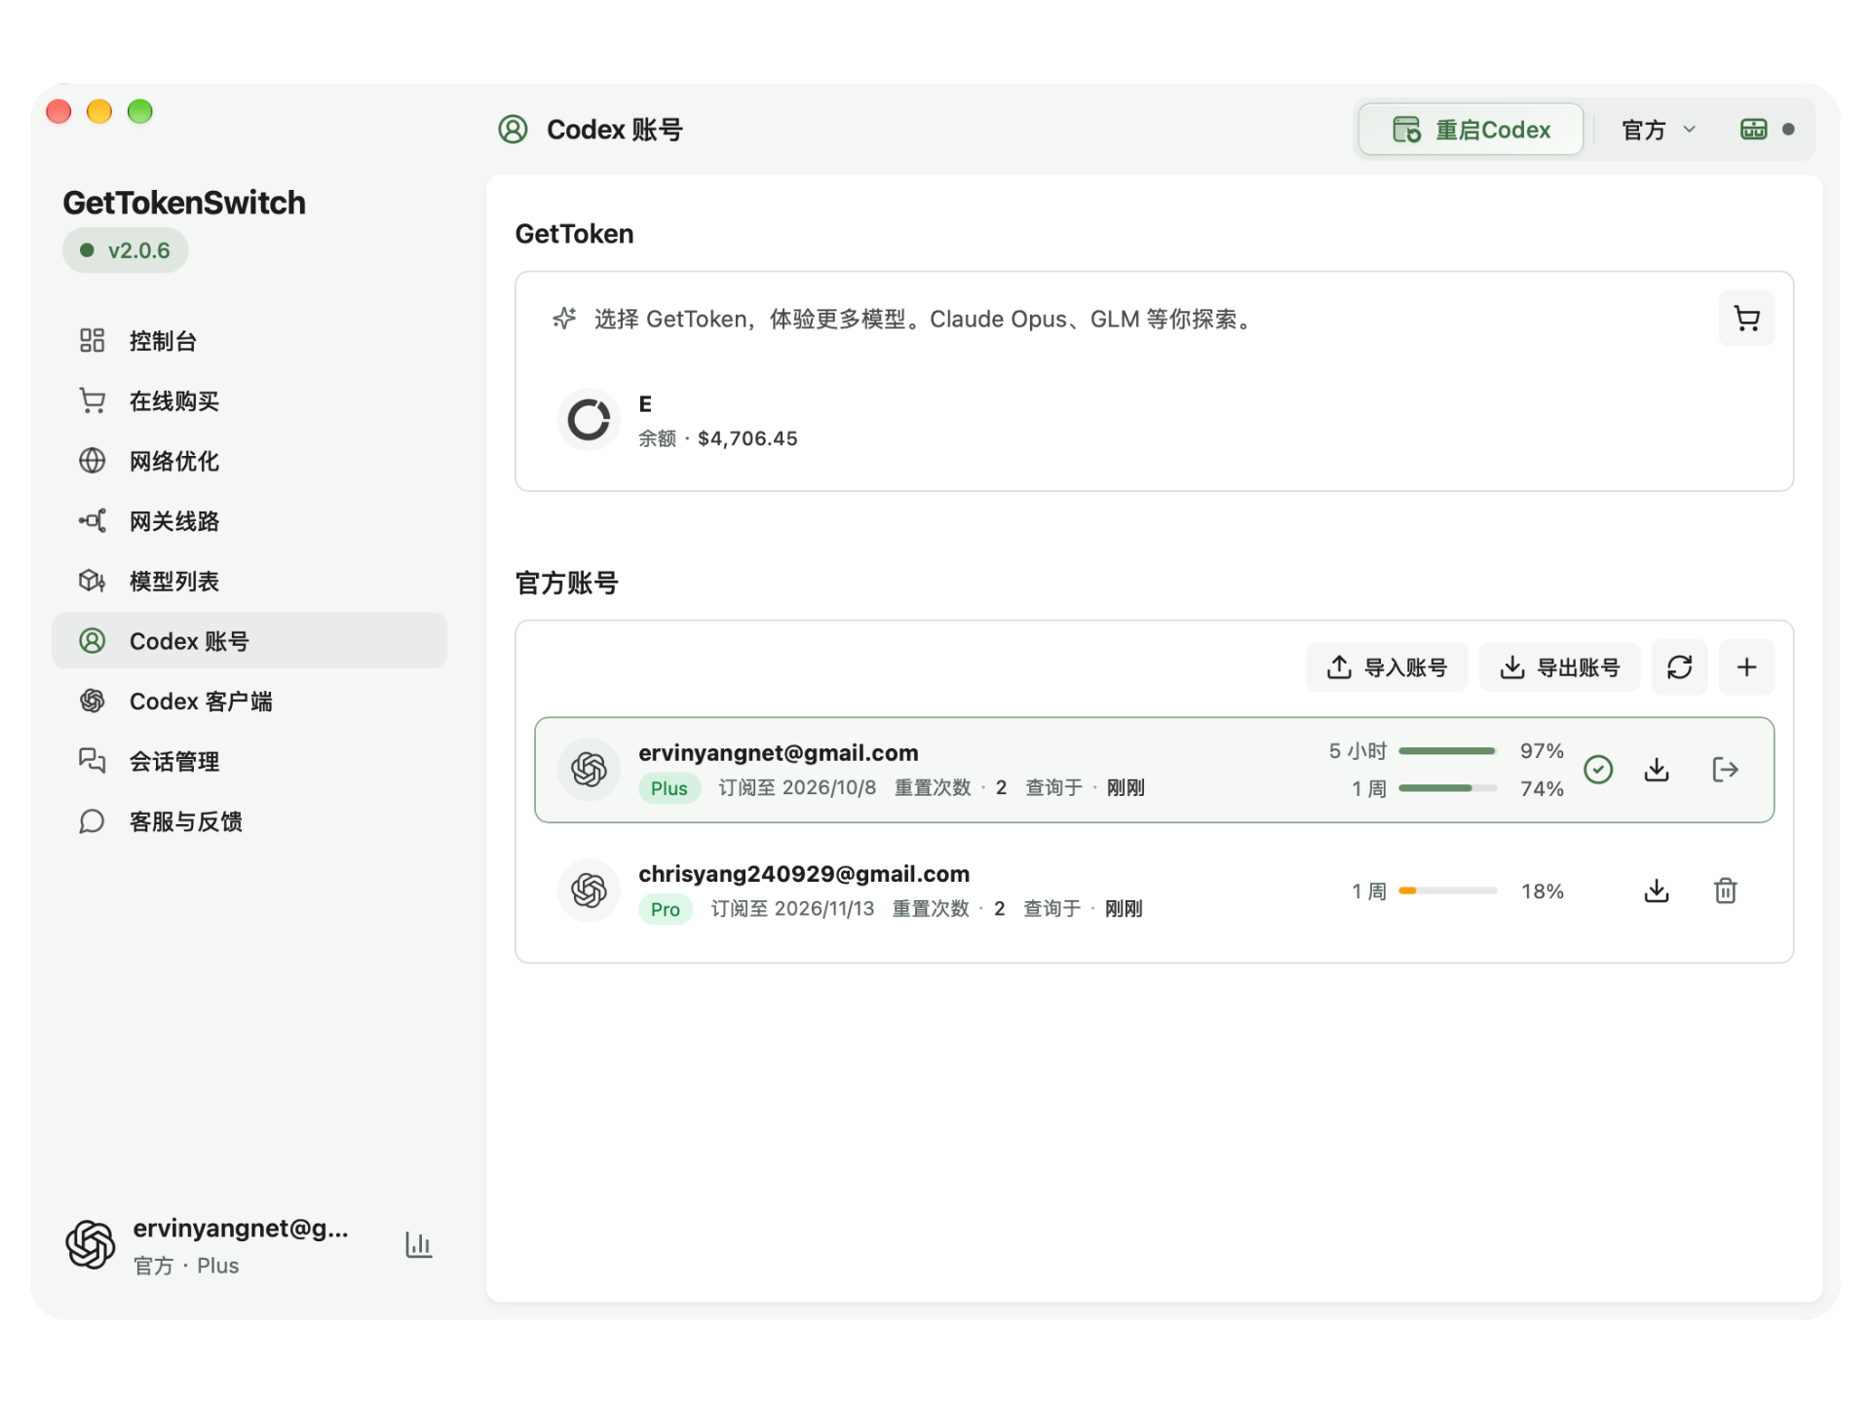
Task: Click the 导入账号 button
Action: coord(1387,667)
